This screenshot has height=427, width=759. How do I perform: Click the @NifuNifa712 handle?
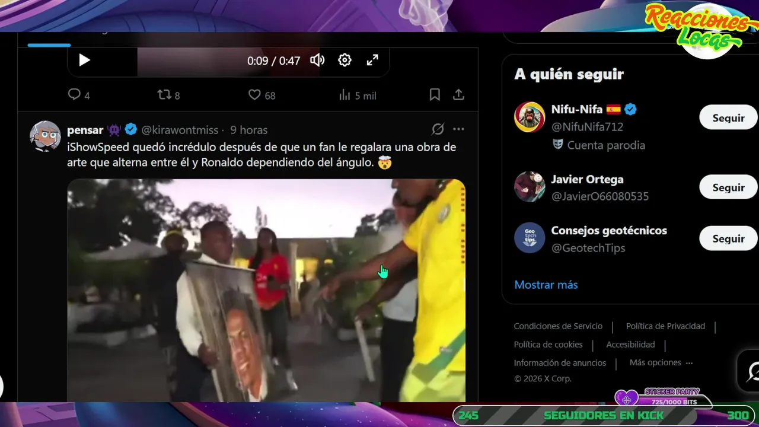(x=587, y=127)
